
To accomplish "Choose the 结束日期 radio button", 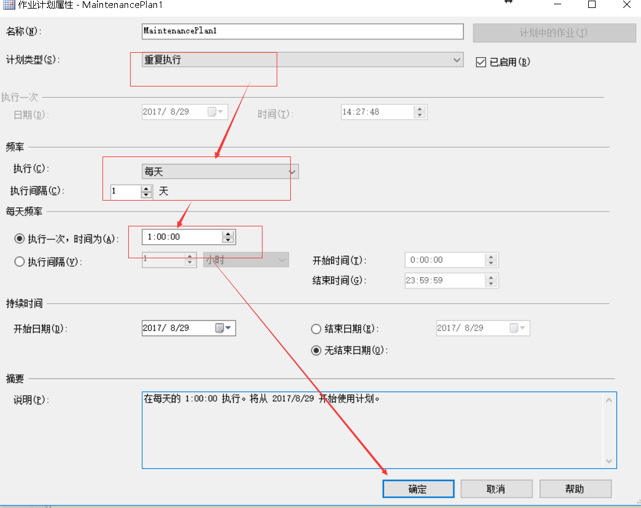I will click(x=317, y=329).
